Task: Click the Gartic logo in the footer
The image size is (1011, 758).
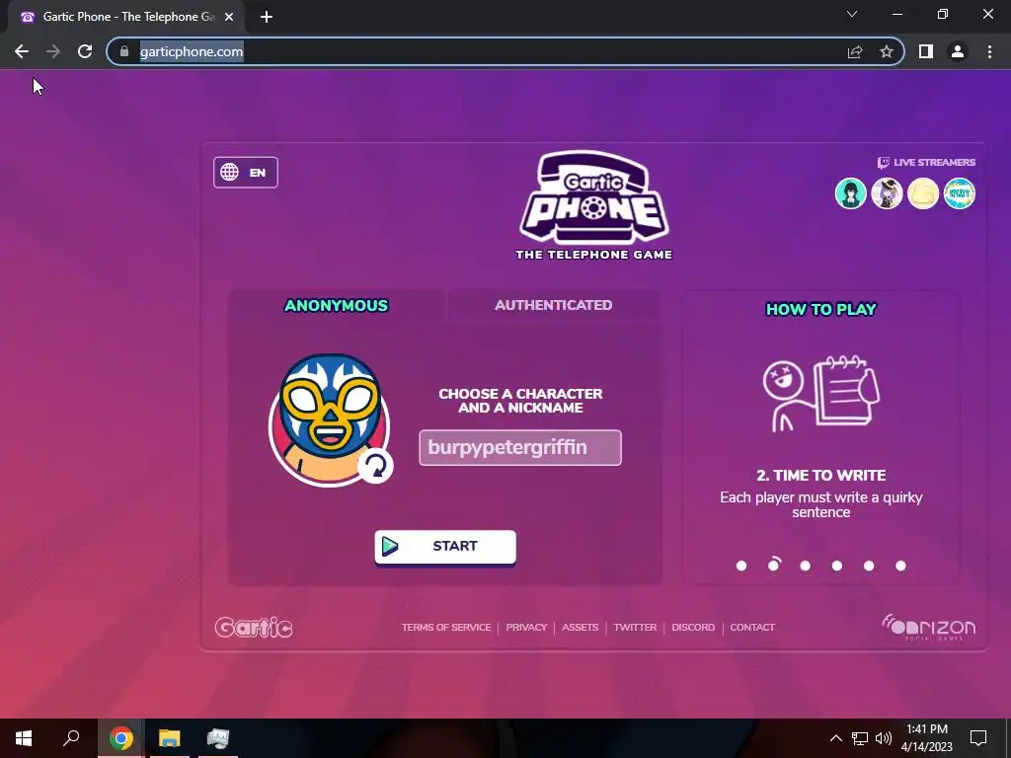Action: (x=254, y=627)
